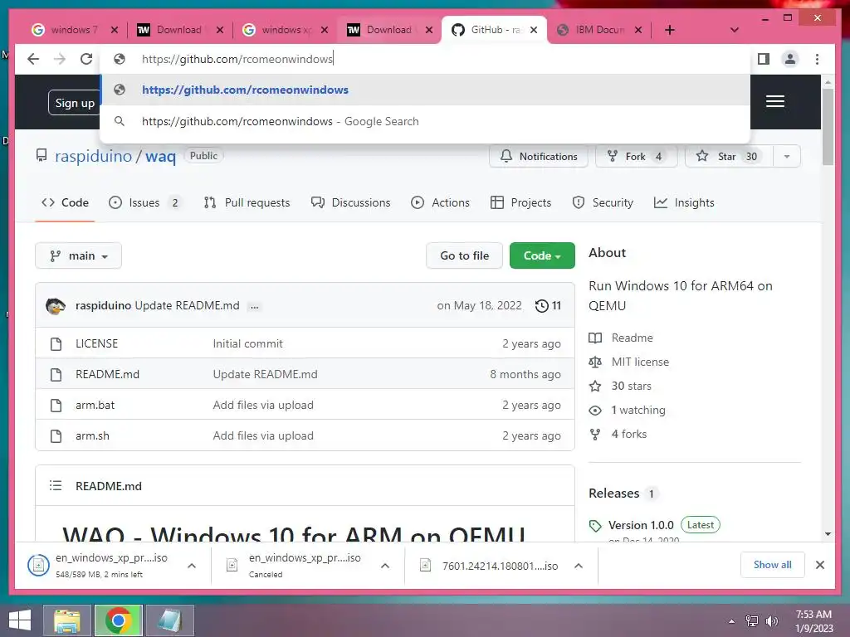Select the github.com/rcomeonwindows URL suggestion
Viewport: 850px width, 637px height.
(426, 90)
